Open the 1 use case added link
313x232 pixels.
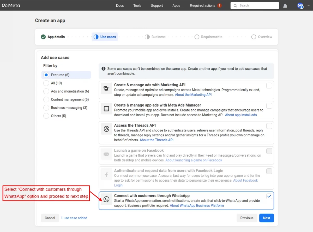coord(74,218)
